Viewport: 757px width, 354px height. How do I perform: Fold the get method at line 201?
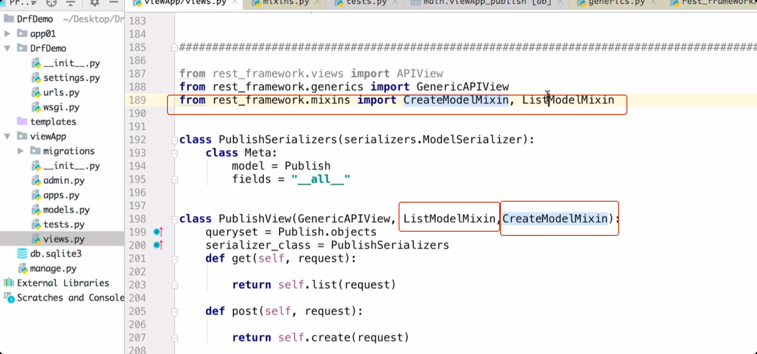coord(175,259)
